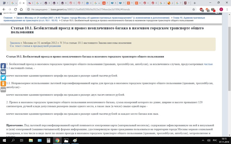Open more sharing options (three dots)
Image resolution: width=231 pixels, height=144 pixels.
click(x=3, y=89)
